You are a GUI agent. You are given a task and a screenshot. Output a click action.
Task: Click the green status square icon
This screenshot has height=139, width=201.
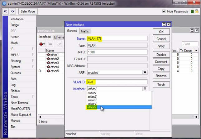[192, 11]
